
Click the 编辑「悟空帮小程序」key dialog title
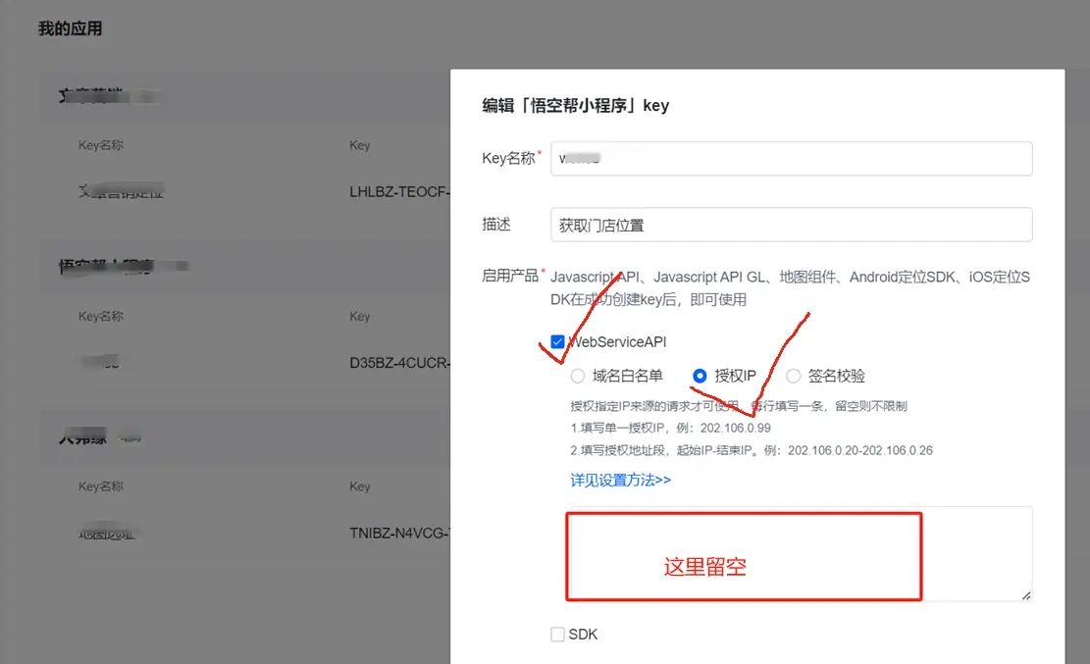point(575,106)
